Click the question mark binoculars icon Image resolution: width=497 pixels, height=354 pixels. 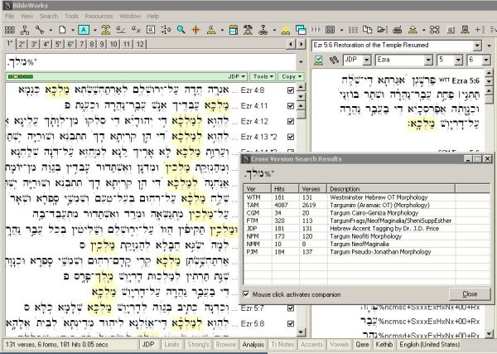pos(263,30)
